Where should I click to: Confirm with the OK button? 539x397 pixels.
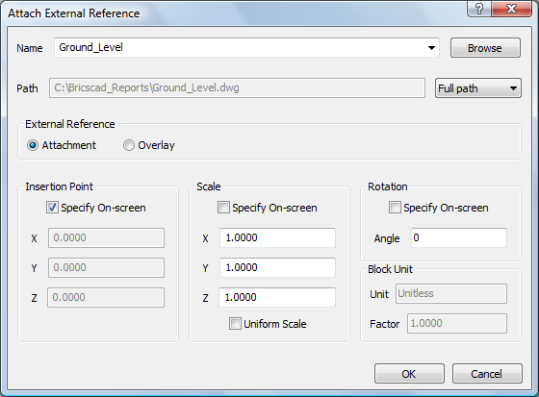409,374
